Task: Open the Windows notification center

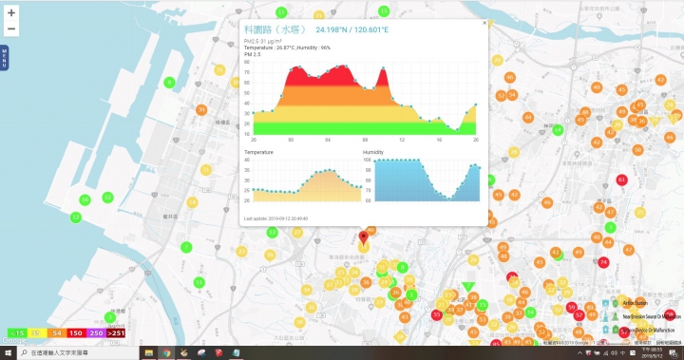Action: pos(674,353)
